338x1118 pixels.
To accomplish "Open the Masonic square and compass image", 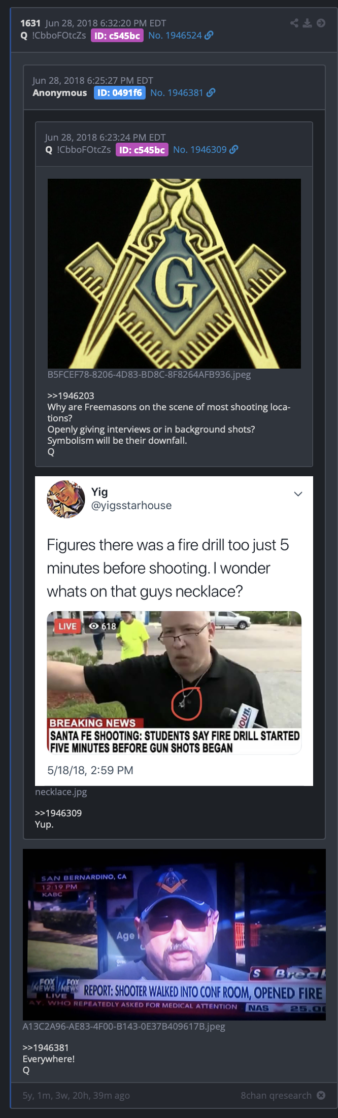I will click(174, 274).
